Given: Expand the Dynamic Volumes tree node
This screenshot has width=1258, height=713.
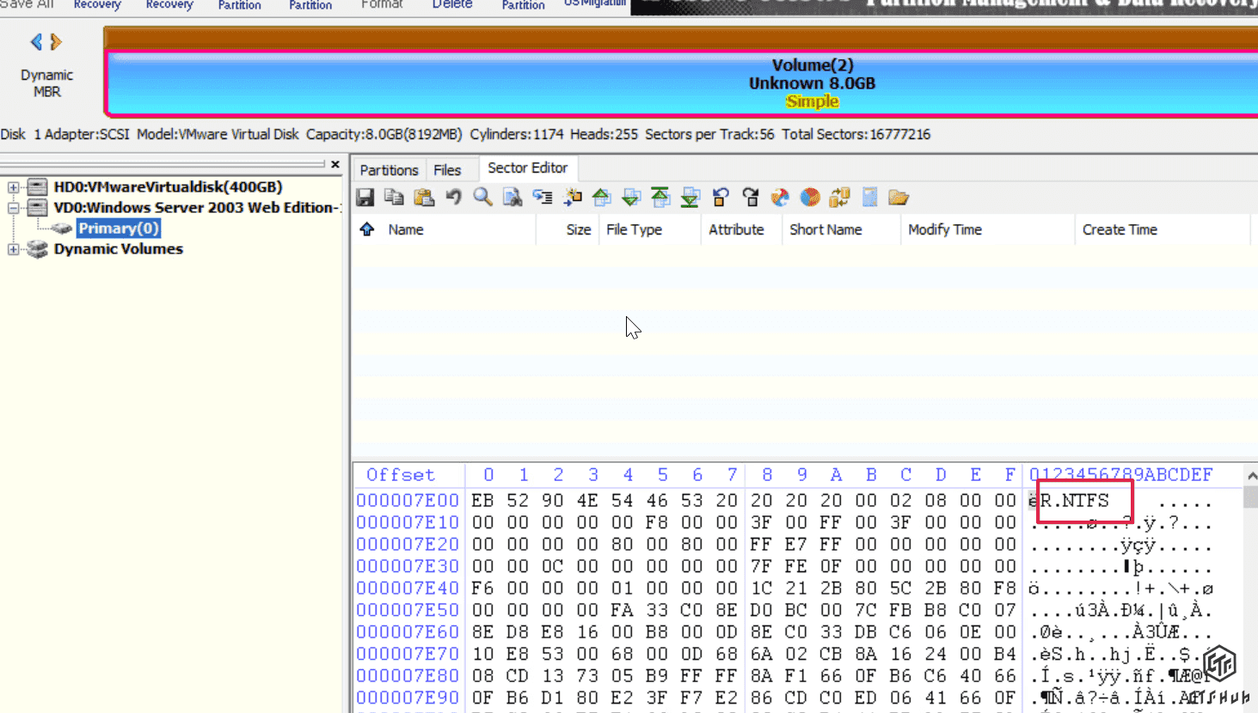Looking at the screenshot, I should tap(14, 249).
